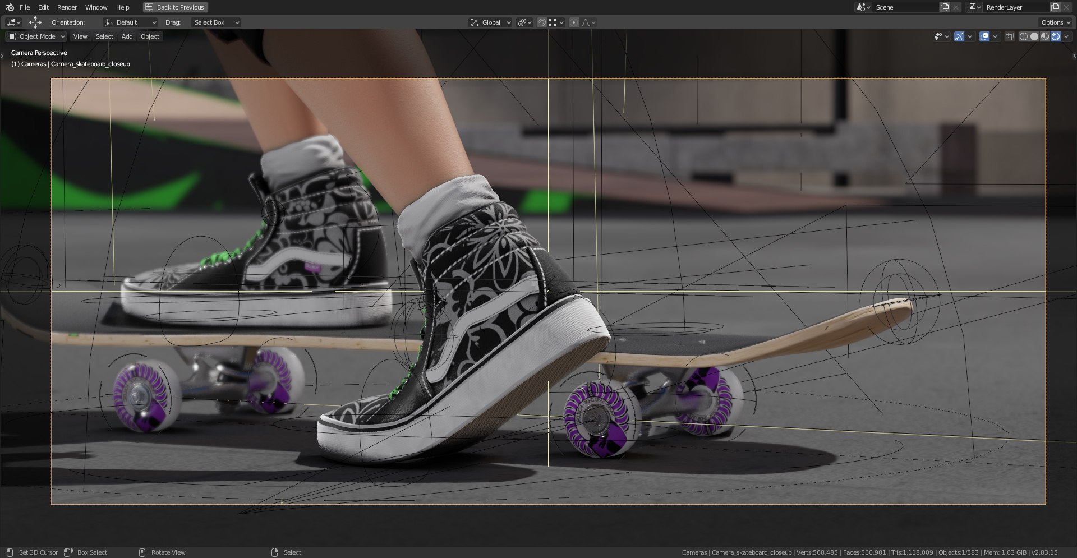Open the Blender logo app menu
Screen dimensions: 1077x558
[x=10, y=7]
